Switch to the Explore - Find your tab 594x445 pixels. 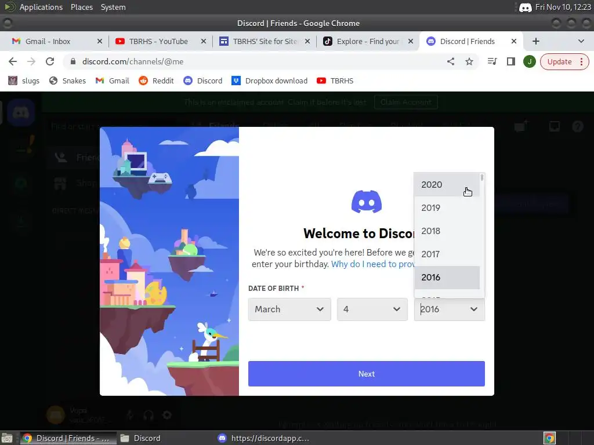pos(367,41)
